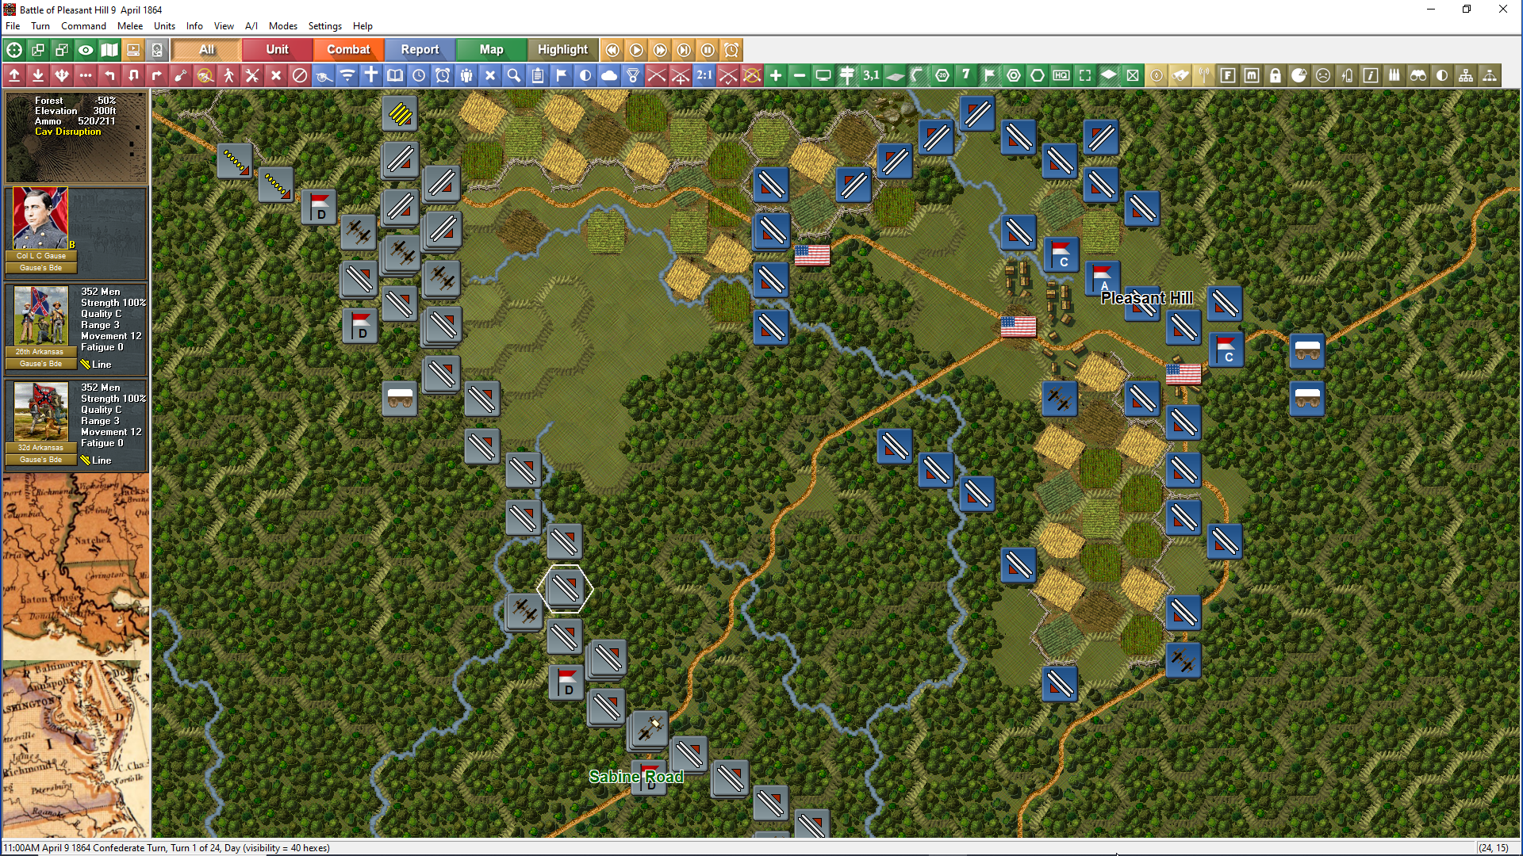Open the Melee menu
The height and width of the screenshot is (856, 1523).
130,26
